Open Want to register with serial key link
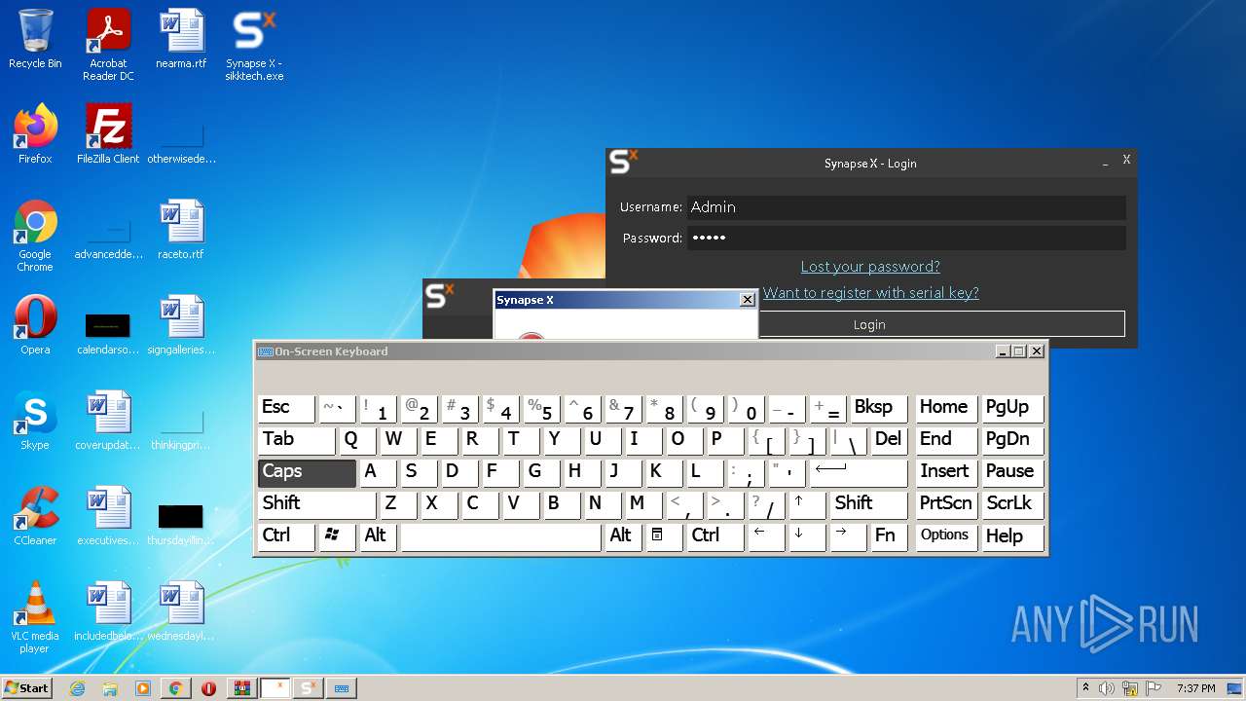This screenshot has height=701, width=1246. 871,293
